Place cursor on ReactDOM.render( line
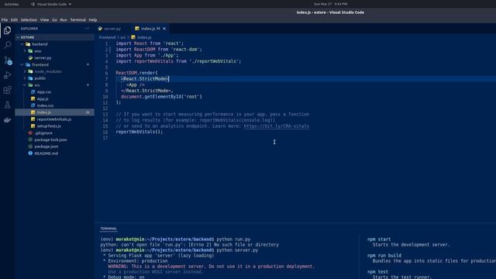The width and height of the screenshot is (496, 279). pyautogui.click(x=136, y=73)
